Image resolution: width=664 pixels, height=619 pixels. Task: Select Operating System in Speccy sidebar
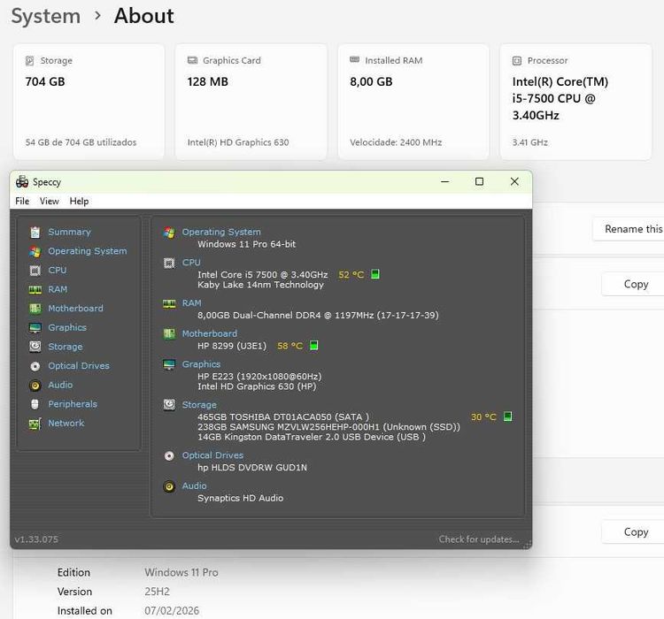[88, 251]
